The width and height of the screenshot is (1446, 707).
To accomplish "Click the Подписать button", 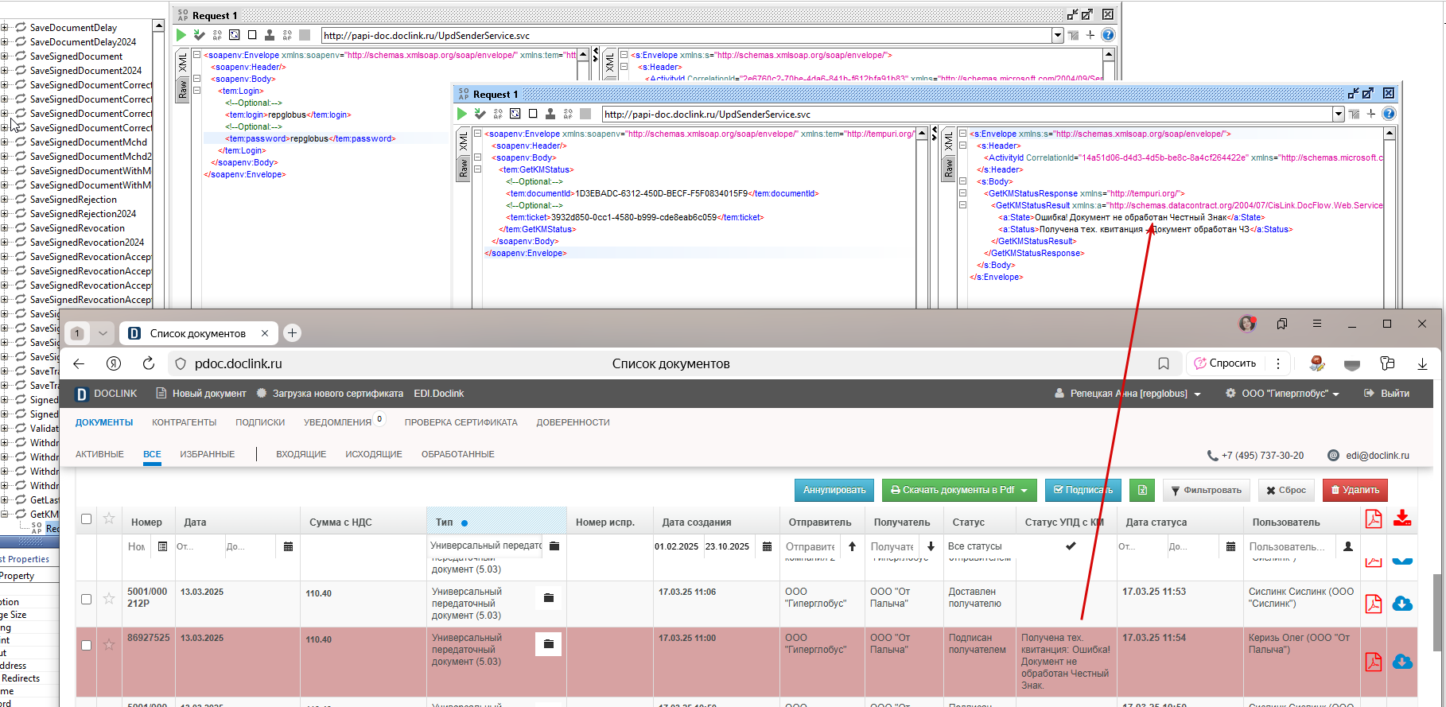I will (1083, 490).
